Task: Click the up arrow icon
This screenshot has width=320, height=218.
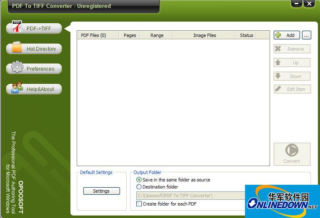Action: pos(278,62)
